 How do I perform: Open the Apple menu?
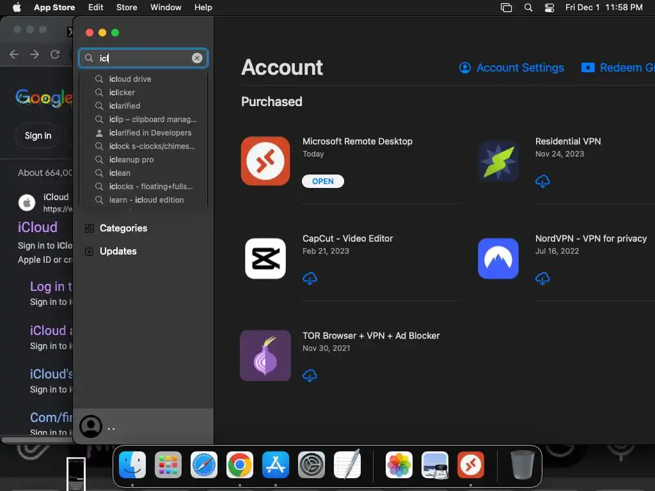[17, 7]
